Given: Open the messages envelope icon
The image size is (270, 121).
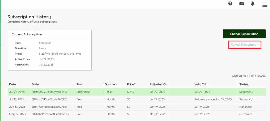Looking at the screenshot, I should [242, 3].
